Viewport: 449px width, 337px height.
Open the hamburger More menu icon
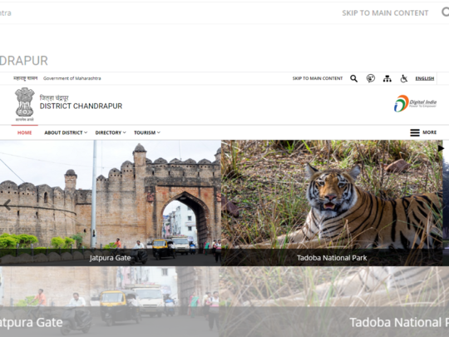click(x=415, y=132)
